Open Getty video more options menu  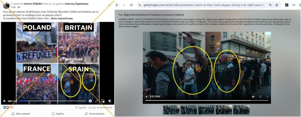[267, 97]
